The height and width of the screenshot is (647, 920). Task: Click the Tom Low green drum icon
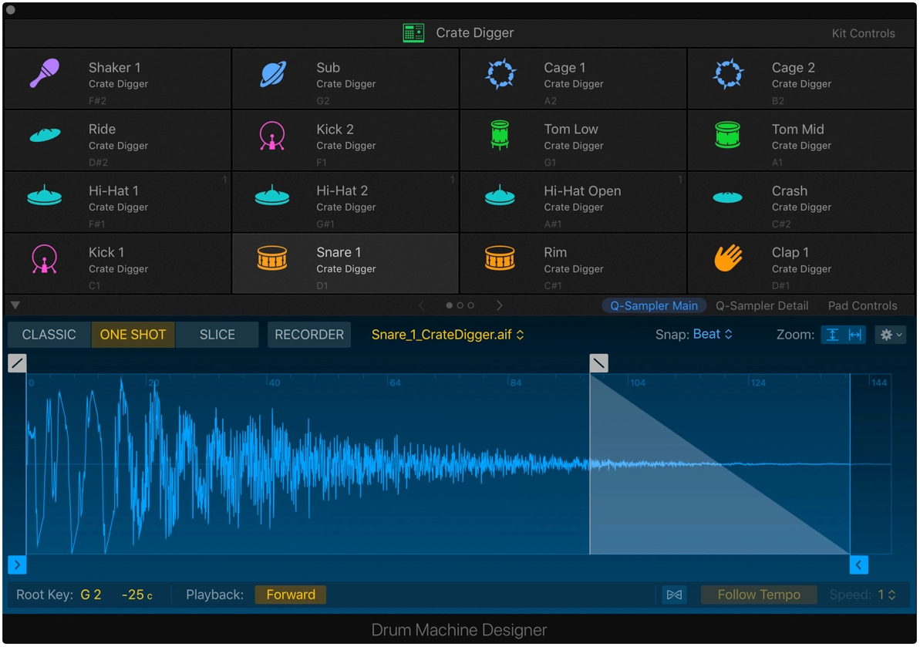pos(500,136)
